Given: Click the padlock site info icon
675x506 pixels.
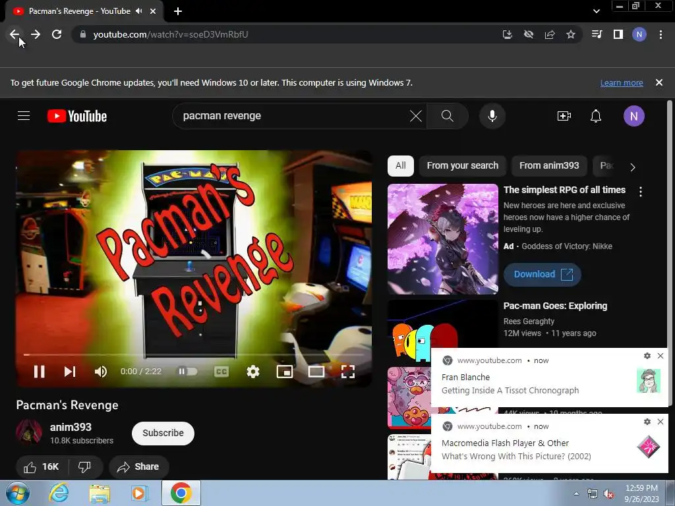Looking at the screenshot, I should point(83,34).
